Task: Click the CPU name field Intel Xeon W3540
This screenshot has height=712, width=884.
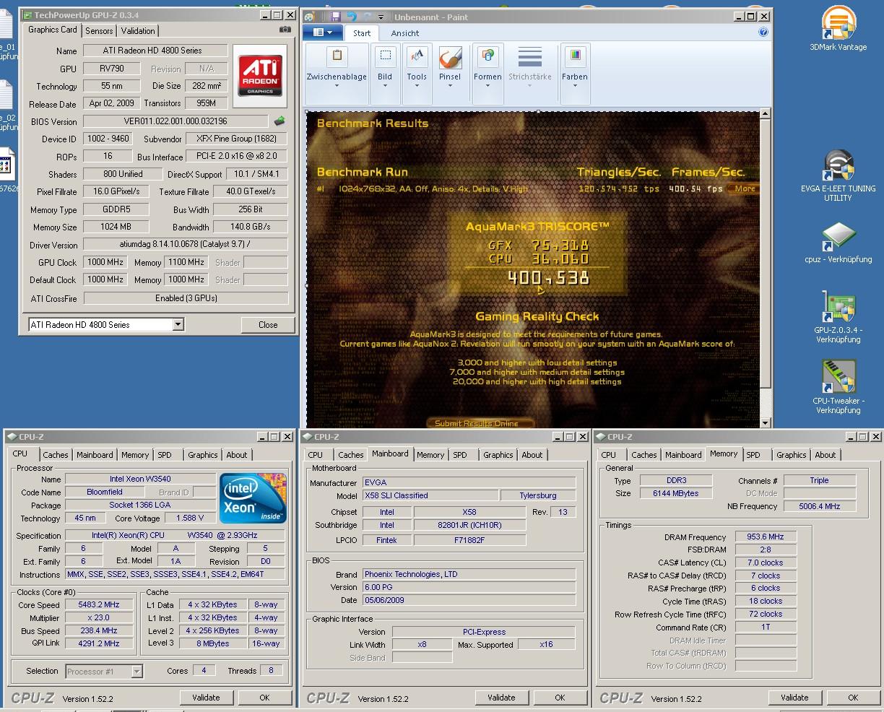Action: (140, 479)
